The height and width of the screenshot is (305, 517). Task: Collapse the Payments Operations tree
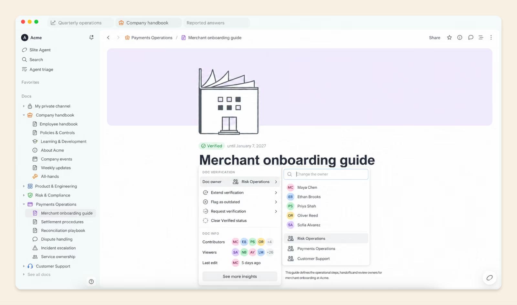coord(24,204)
